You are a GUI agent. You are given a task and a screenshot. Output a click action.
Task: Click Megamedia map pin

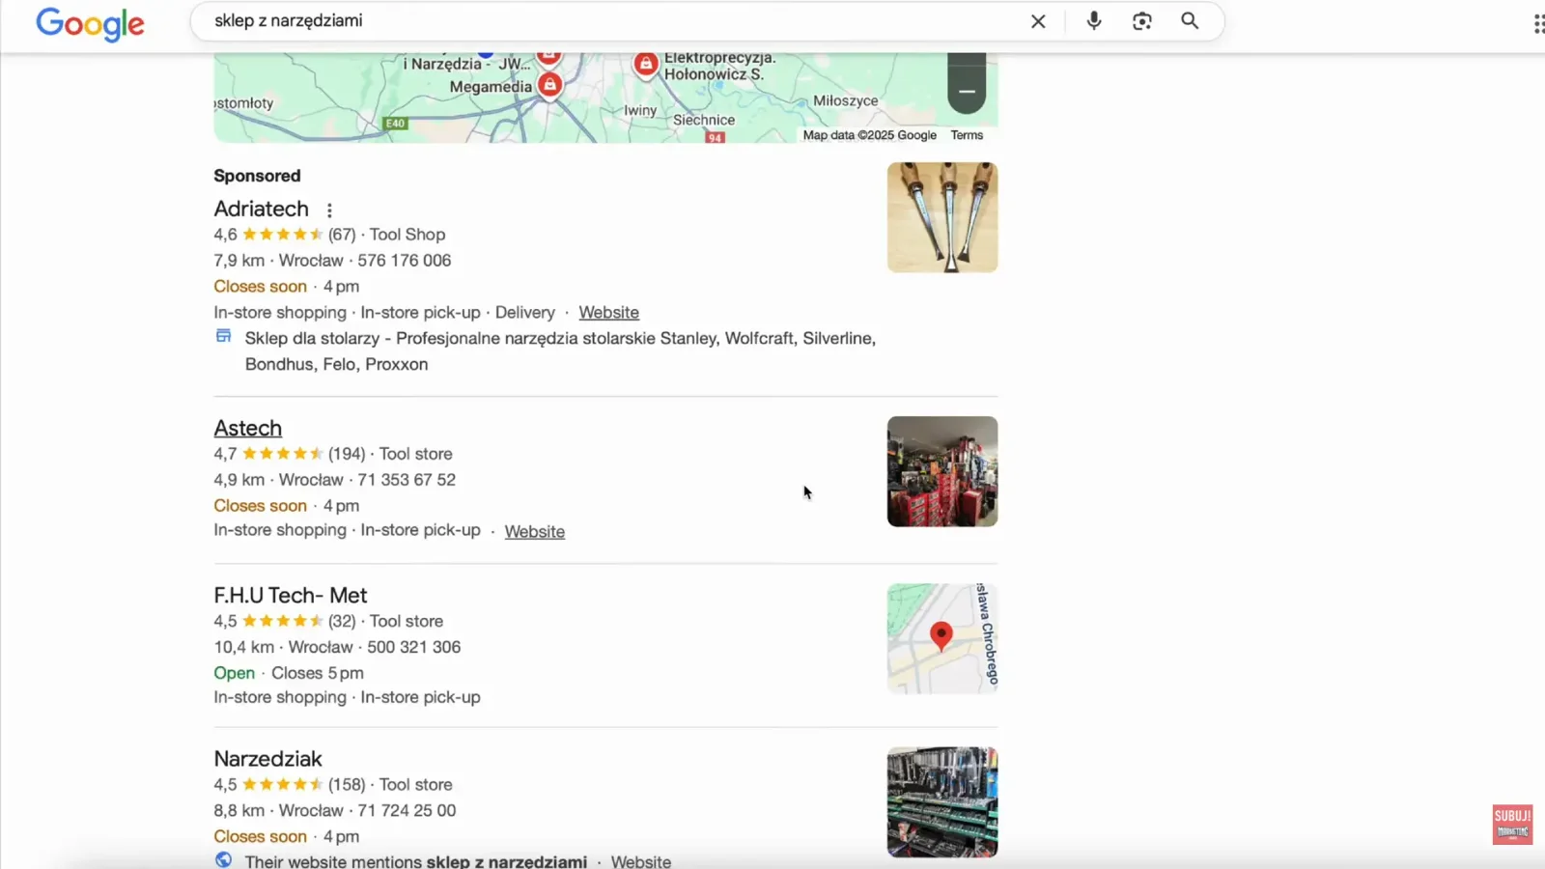click(549, 84)
